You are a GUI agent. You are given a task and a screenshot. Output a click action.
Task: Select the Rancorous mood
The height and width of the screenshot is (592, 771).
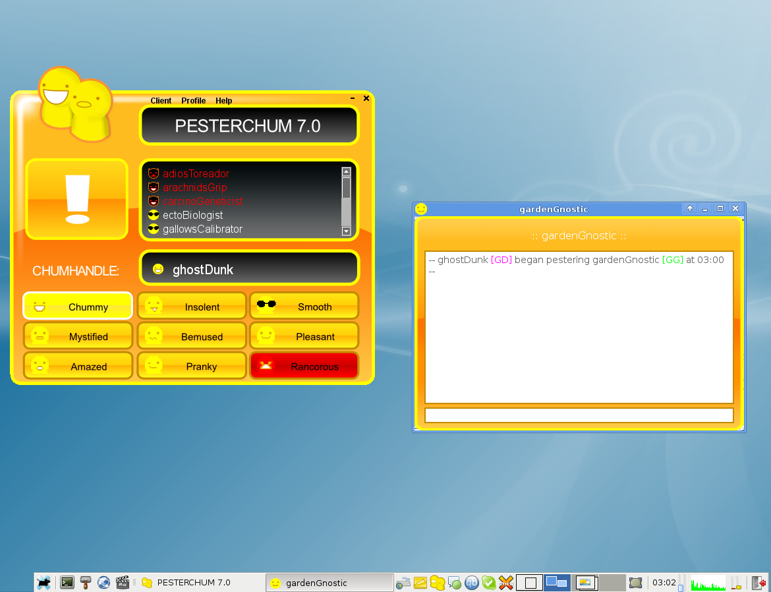304,367
